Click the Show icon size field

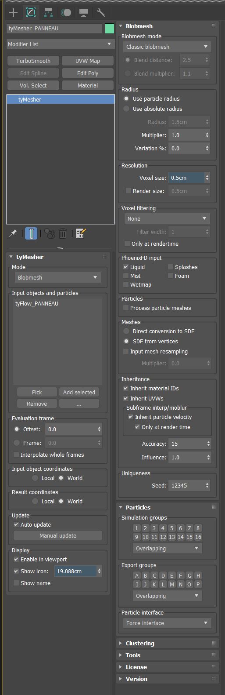pyautogui.click(x=75, y=571)
